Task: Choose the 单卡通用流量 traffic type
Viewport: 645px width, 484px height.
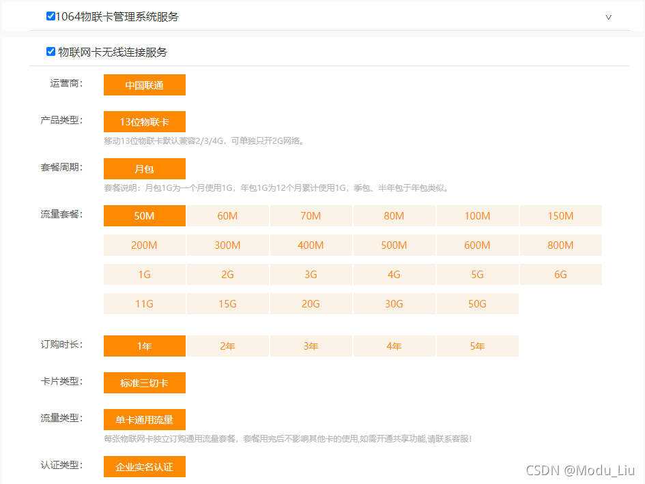Action: click(x=145, y=419)
